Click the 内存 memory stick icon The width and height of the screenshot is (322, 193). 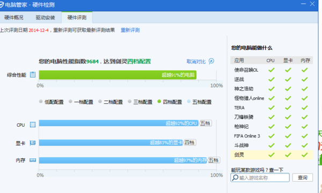coord(33,160)
